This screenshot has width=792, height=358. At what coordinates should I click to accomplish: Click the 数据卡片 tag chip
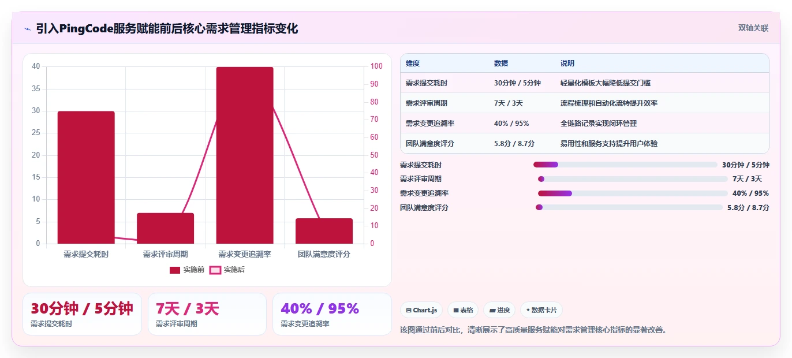pos(541,310)
